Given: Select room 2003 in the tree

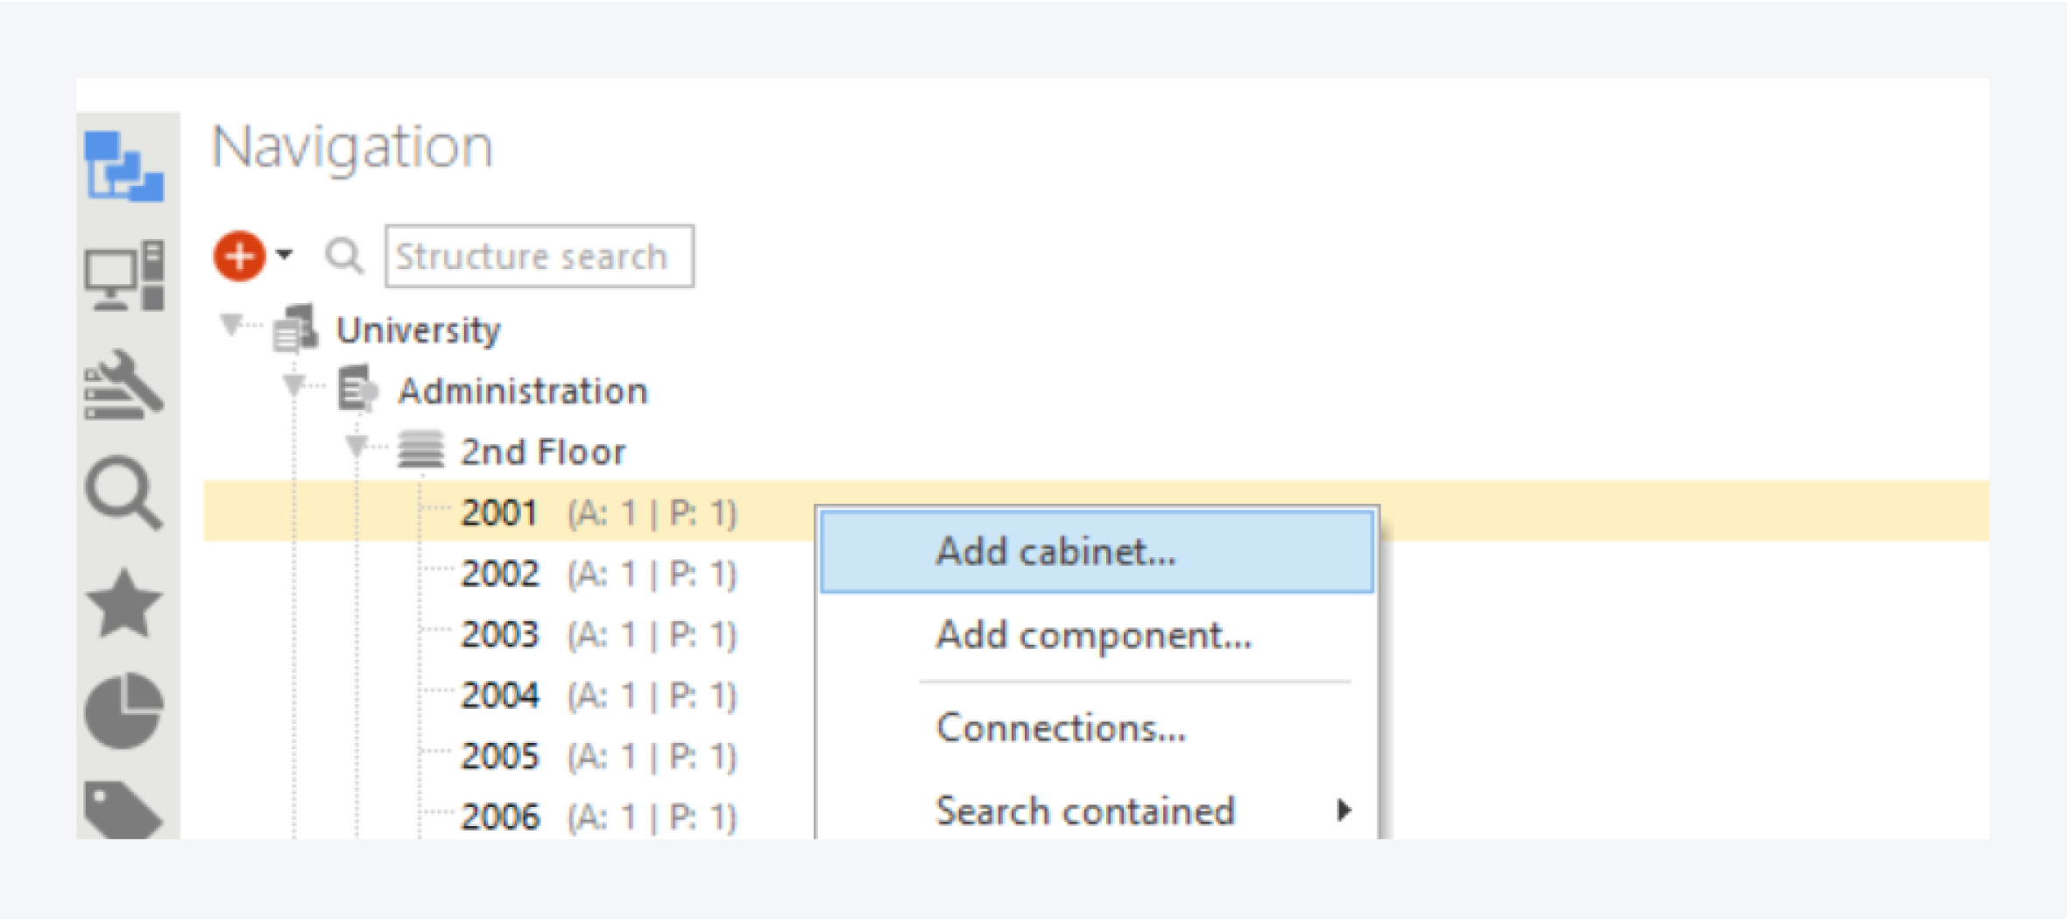Looking at the screenshot, I should point(500,634).
